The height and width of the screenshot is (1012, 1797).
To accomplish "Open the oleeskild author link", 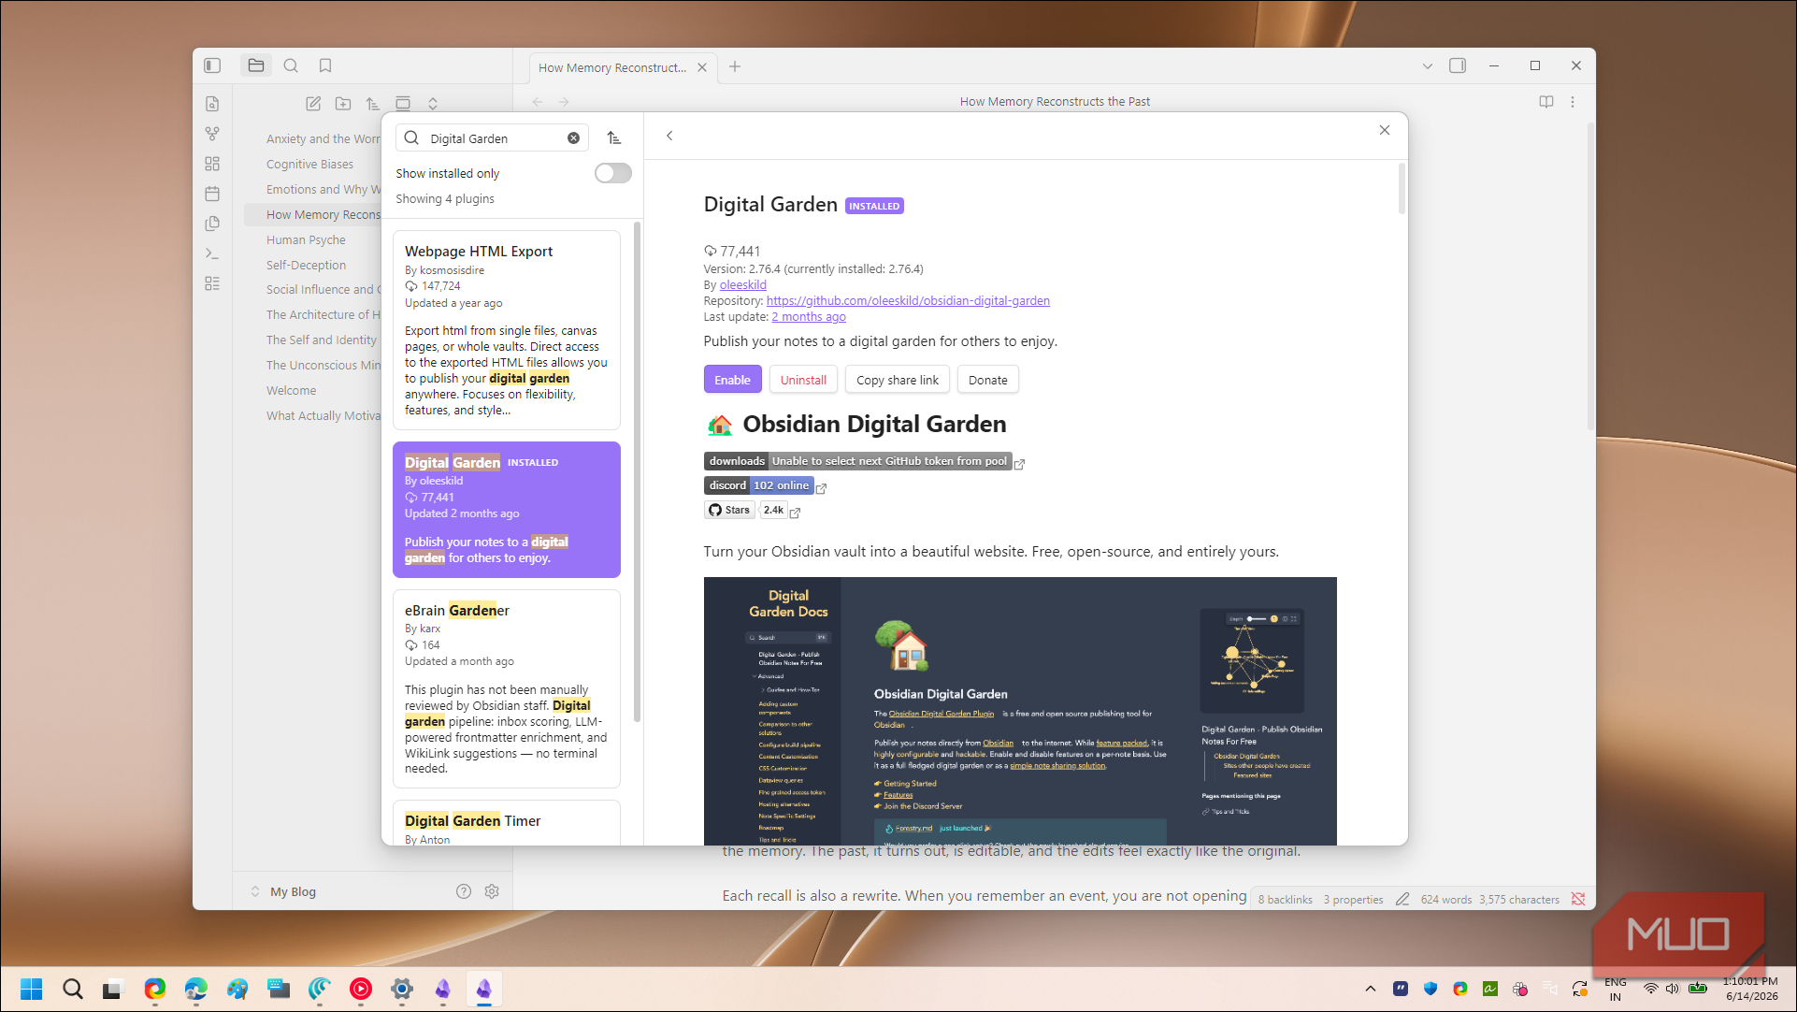I will (743, 285).
